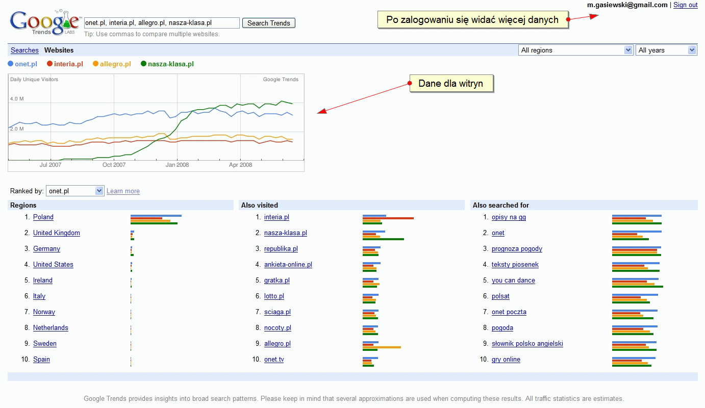Click the Search Trends button
Image resolution: width=705 pixels, height=408 pixels.
point(269,23)
